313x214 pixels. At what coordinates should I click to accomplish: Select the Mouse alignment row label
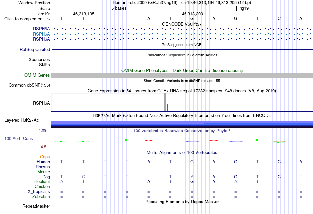43,172
